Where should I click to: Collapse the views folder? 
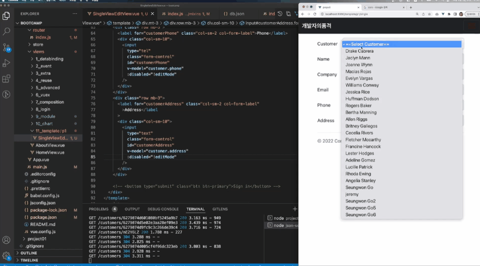[38, 52]
